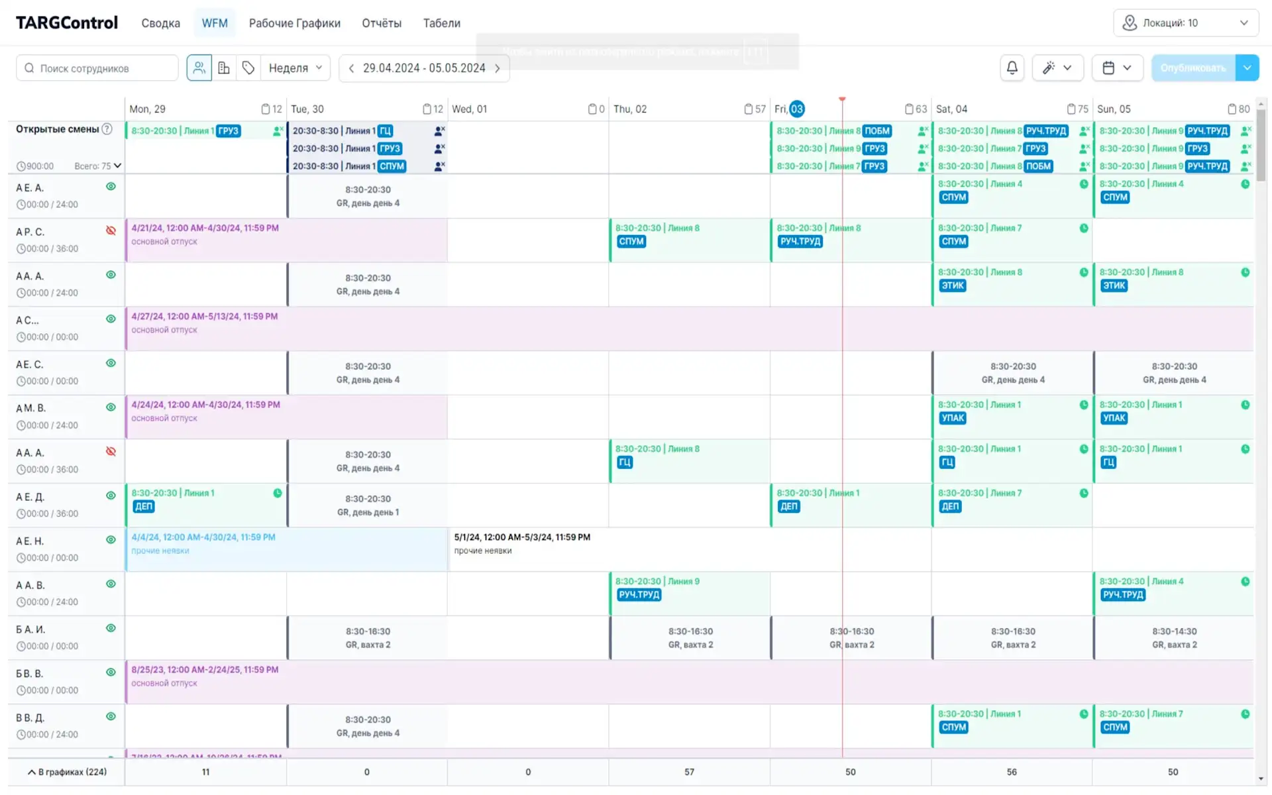The image size is (1272, 795).
Task: Open notifications bell
Action: (1012, 68)
